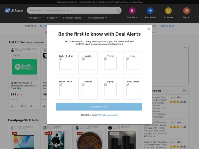Click the Popular Deals RSS feed icon
Viewport: 199px width, 149px height.
(x=184, y=91)
